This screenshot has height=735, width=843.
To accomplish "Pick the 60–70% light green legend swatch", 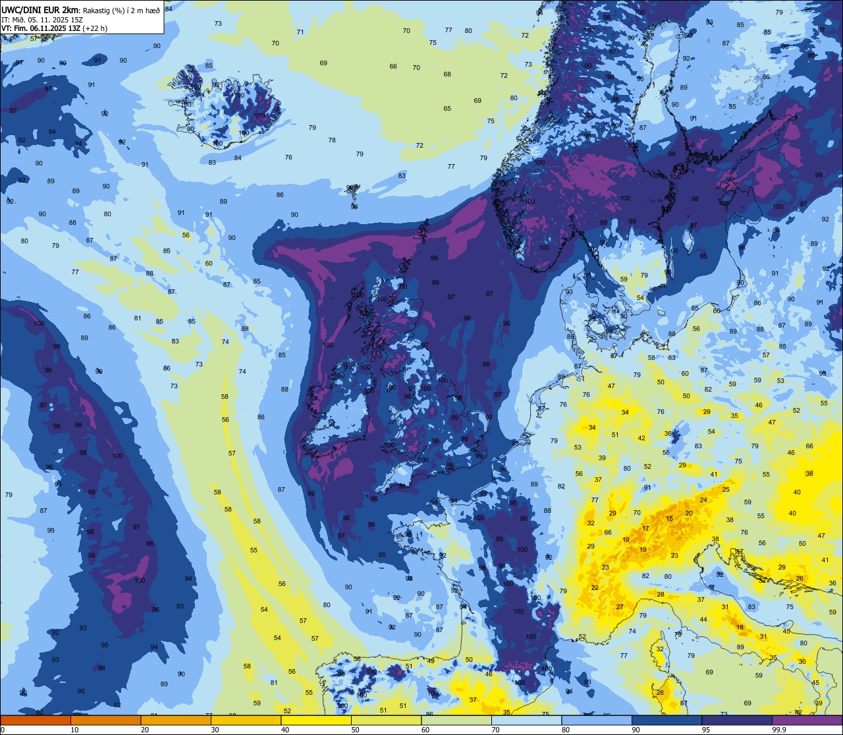I will click(456, 720).
